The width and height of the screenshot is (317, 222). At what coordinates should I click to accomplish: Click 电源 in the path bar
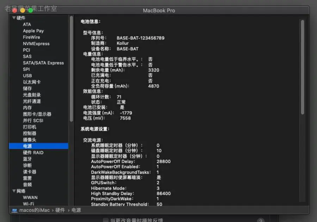point(76,210)
